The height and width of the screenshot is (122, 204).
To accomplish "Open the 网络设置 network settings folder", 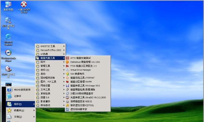I will click(50, 86).
